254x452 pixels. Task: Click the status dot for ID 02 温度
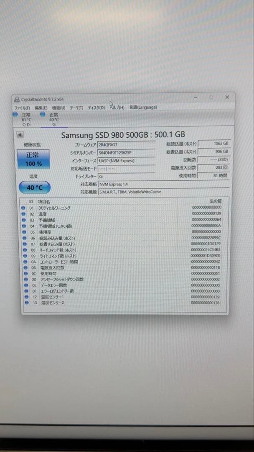pos(23,214)
